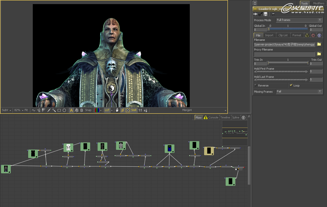The image size is (327, 207).
Task: Select the File tab in Loader3
Action: 258,36
